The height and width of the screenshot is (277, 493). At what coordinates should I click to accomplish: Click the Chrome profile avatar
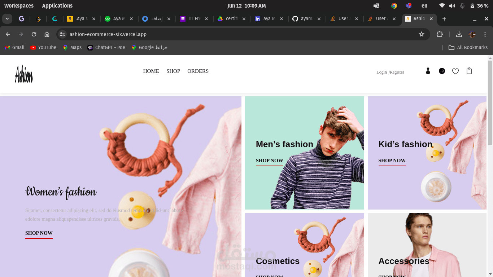pos(472,34)
